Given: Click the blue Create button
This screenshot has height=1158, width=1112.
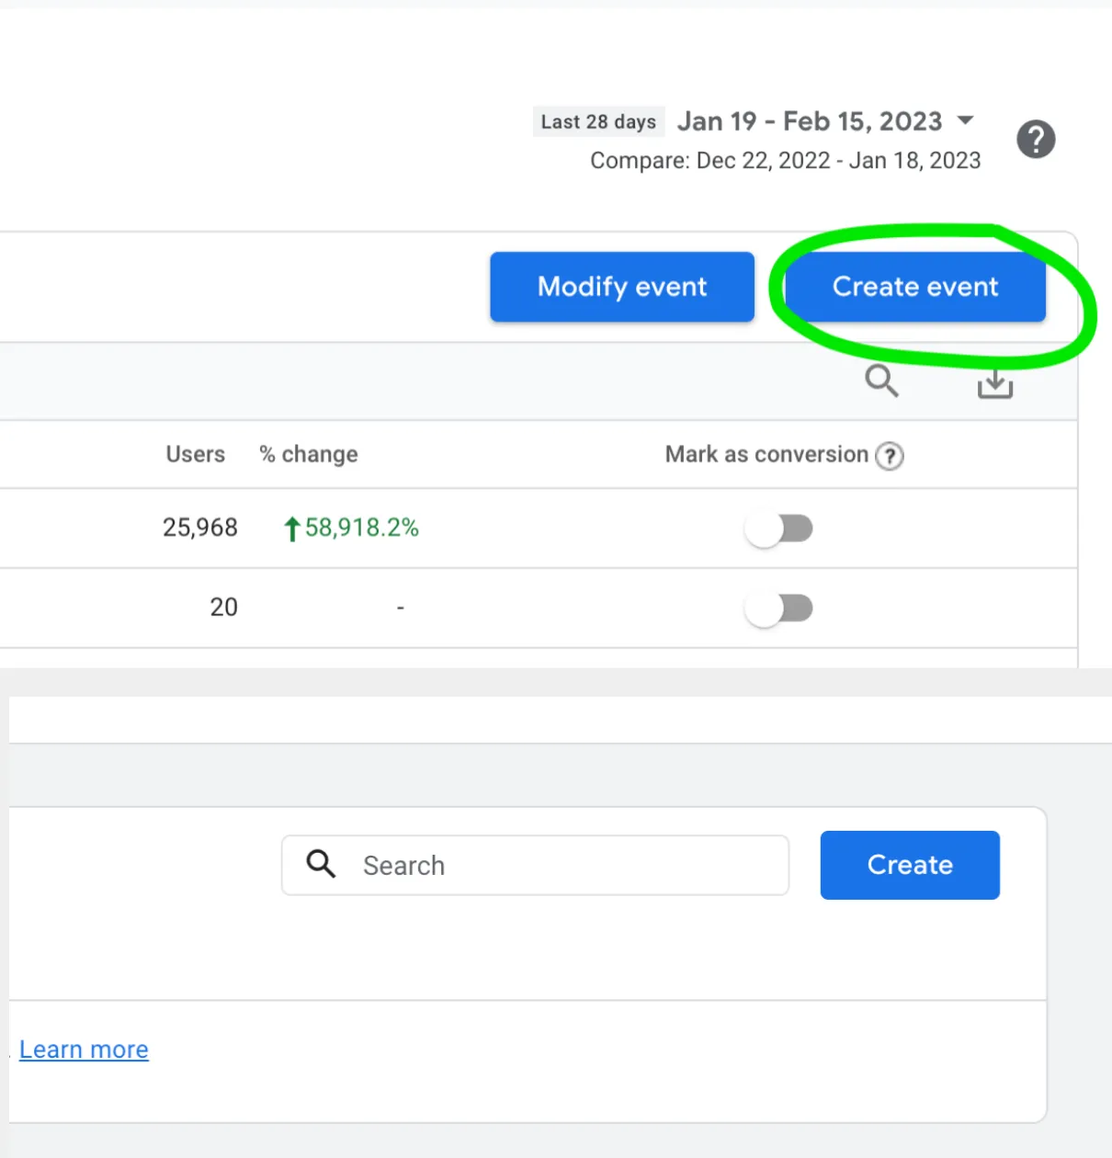Looking at the screenshot, I should [x=910, y=865].
